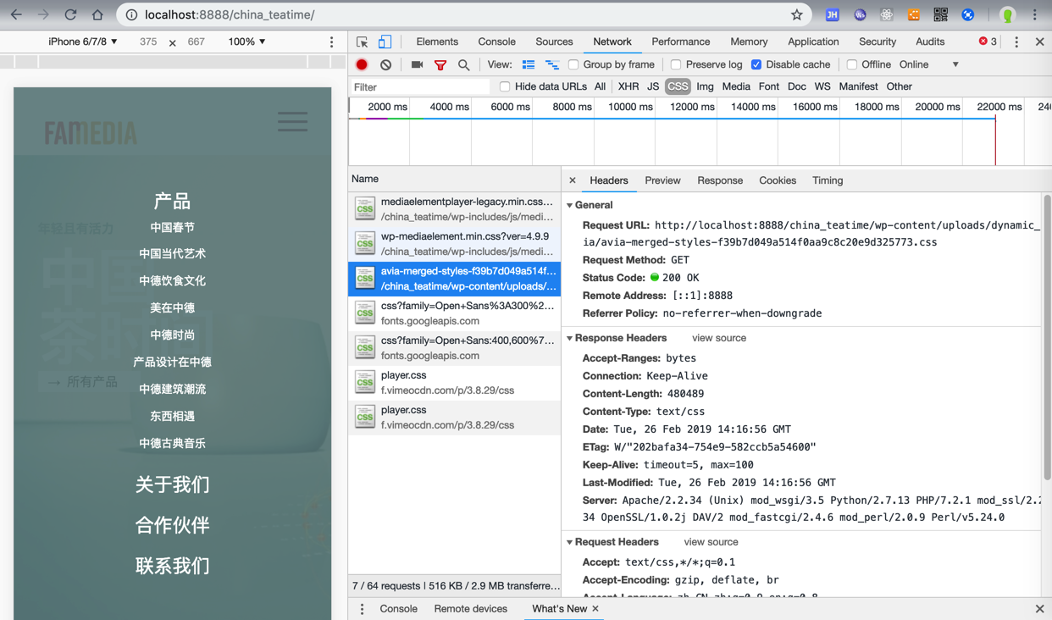Screen dimensions: 1052x620
Task: Click the headers pane vertical scrollbar
Action: click(x=1047, y=339)
